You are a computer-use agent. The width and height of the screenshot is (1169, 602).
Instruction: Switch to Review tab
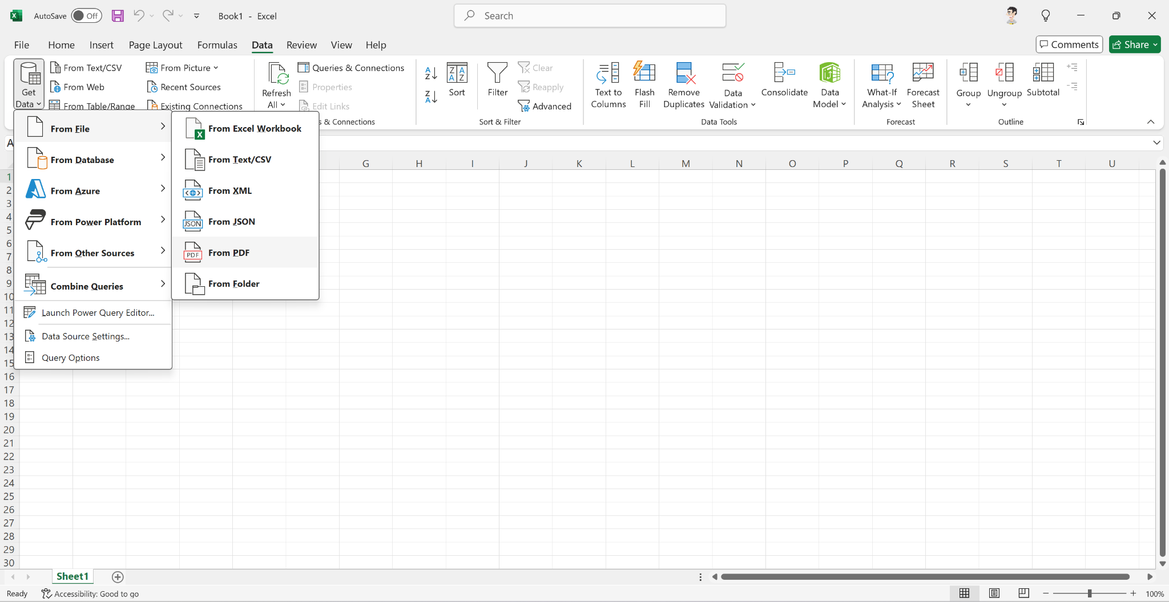tap(301, 45)
